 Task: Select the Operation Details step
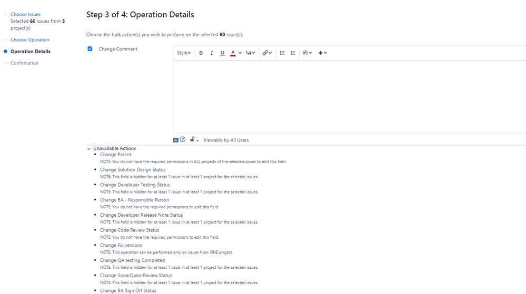pyautogui.click(x=31, y=52)
